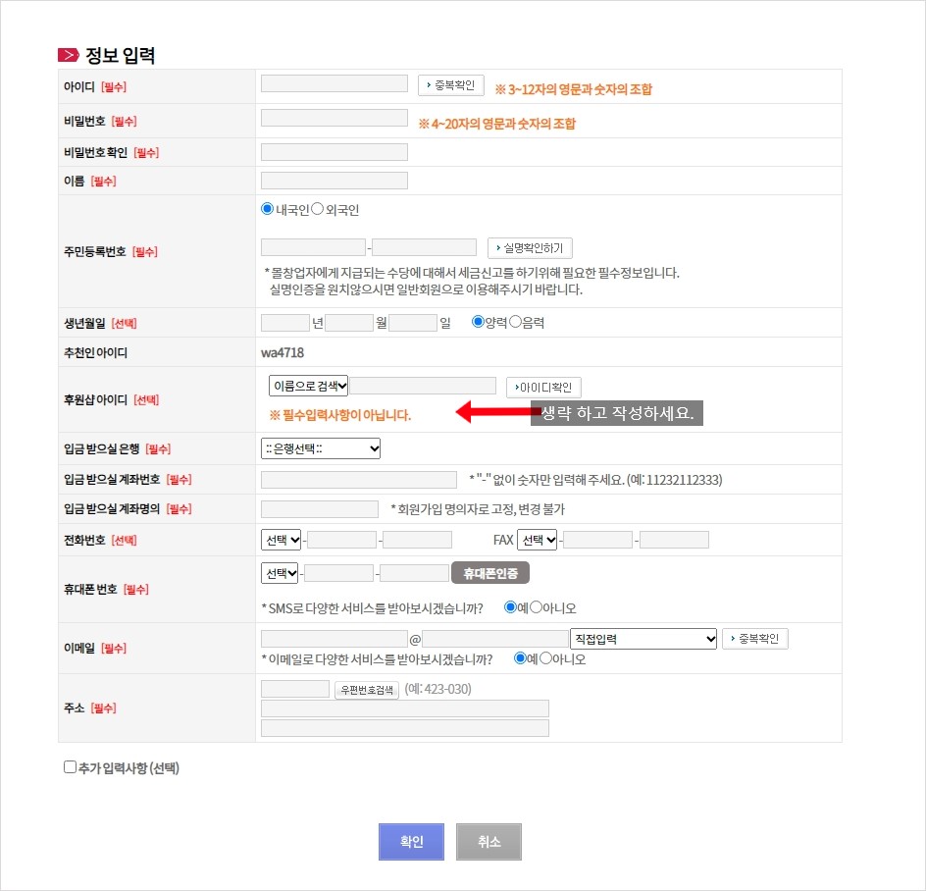Viewport: 926px width, 891px height.
Task: Click the 정보 입력 heading arrow icon
Action: pos(69,55)
